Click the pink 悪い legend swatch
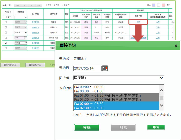This screenshot has height=140, width=181. pyautogui.click(x=163, y=5)
